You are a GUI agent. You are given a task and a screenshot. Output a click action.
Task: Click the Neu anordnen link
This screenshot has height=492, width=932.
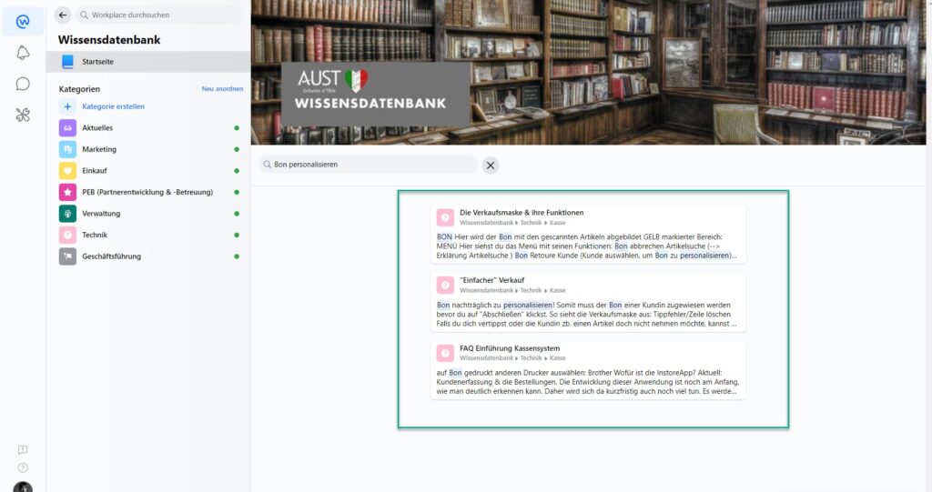pyautogui.click(x=222, y=89)
